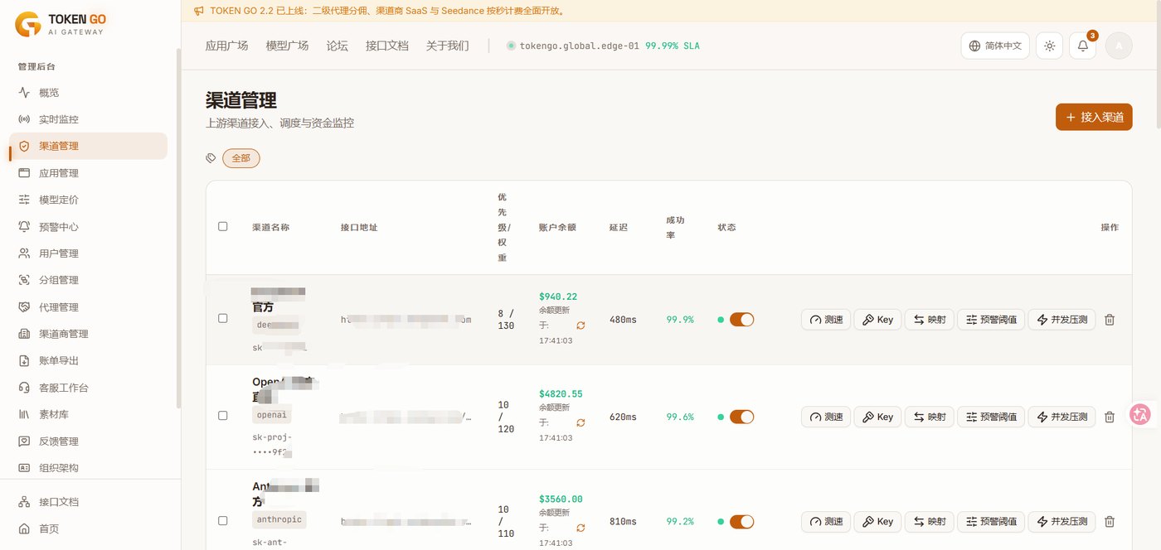This screenshot has height=550, width=1161.
Task: Select the 全部 tag filter
Action: click(240, 157)
